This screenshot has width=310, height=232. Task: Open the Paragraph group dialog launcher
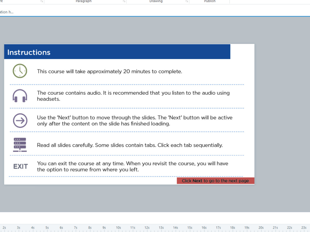[x=124, y=1]
